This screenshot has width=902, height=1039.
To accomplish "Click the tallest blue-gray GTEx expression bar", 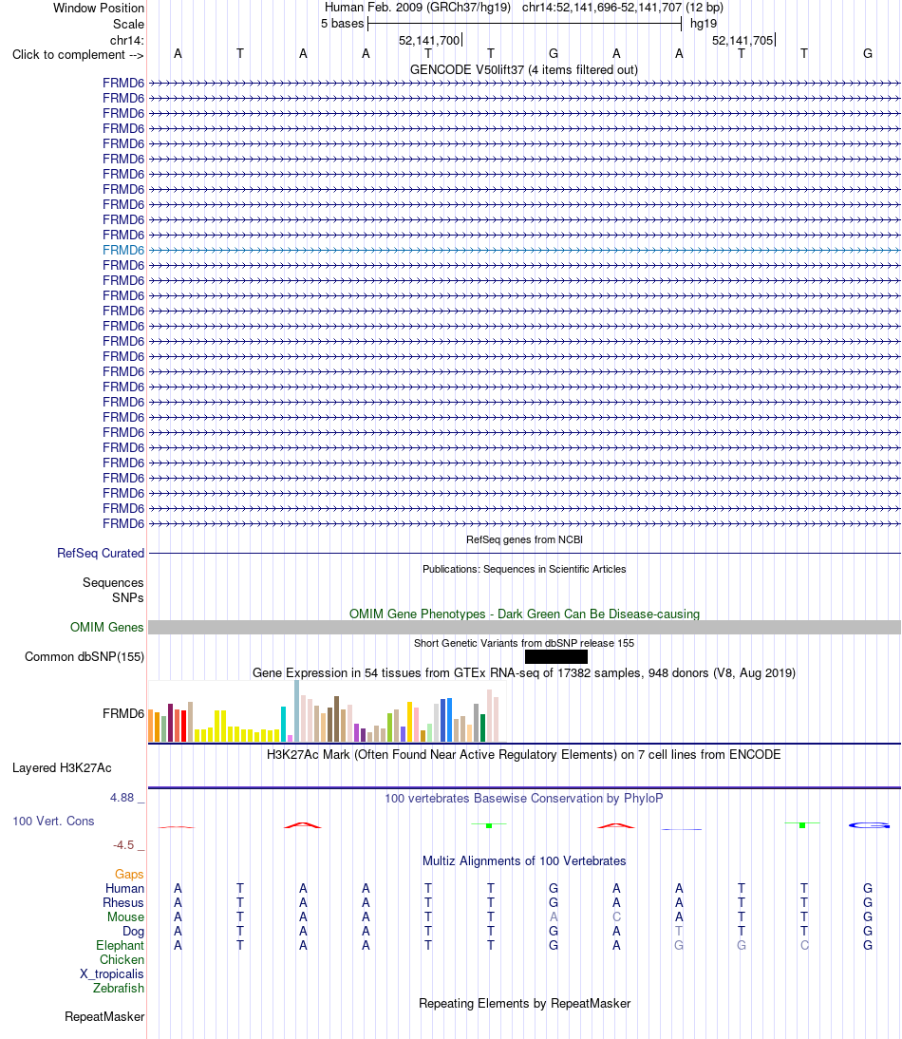I will pyautogui.click(x=296, y=711).
